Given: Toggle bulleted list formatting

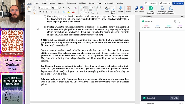Looking at the screenshot, I should coord(81,7).
